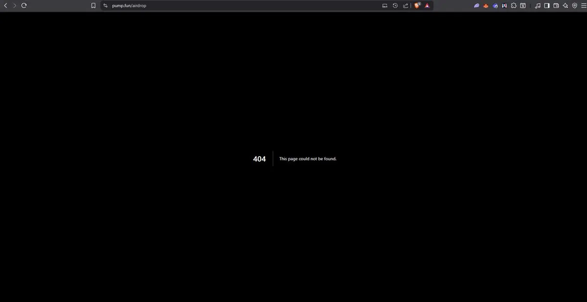
Task: Click the 404 error code text
Action: click(259, 159)
